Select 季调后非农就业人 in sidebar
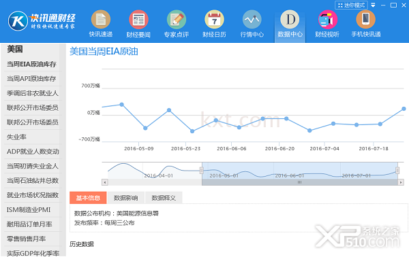Image resolution: width=409 pixels, height=257 pixels. click(32, 93)
